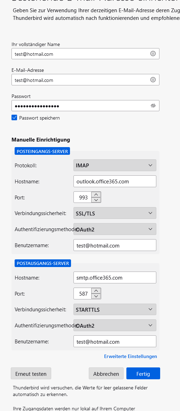This screenshot has height=411, width=180.
Task: Edit hostname outlook.office365.com field
Action: pyautogui.click(x=115, y=181)
